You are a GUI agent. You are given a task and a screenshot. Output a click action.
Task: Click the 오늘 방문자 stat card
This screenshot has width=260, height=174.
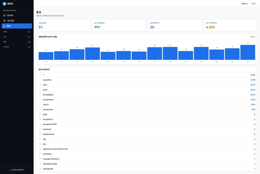[x=63, y=26]
